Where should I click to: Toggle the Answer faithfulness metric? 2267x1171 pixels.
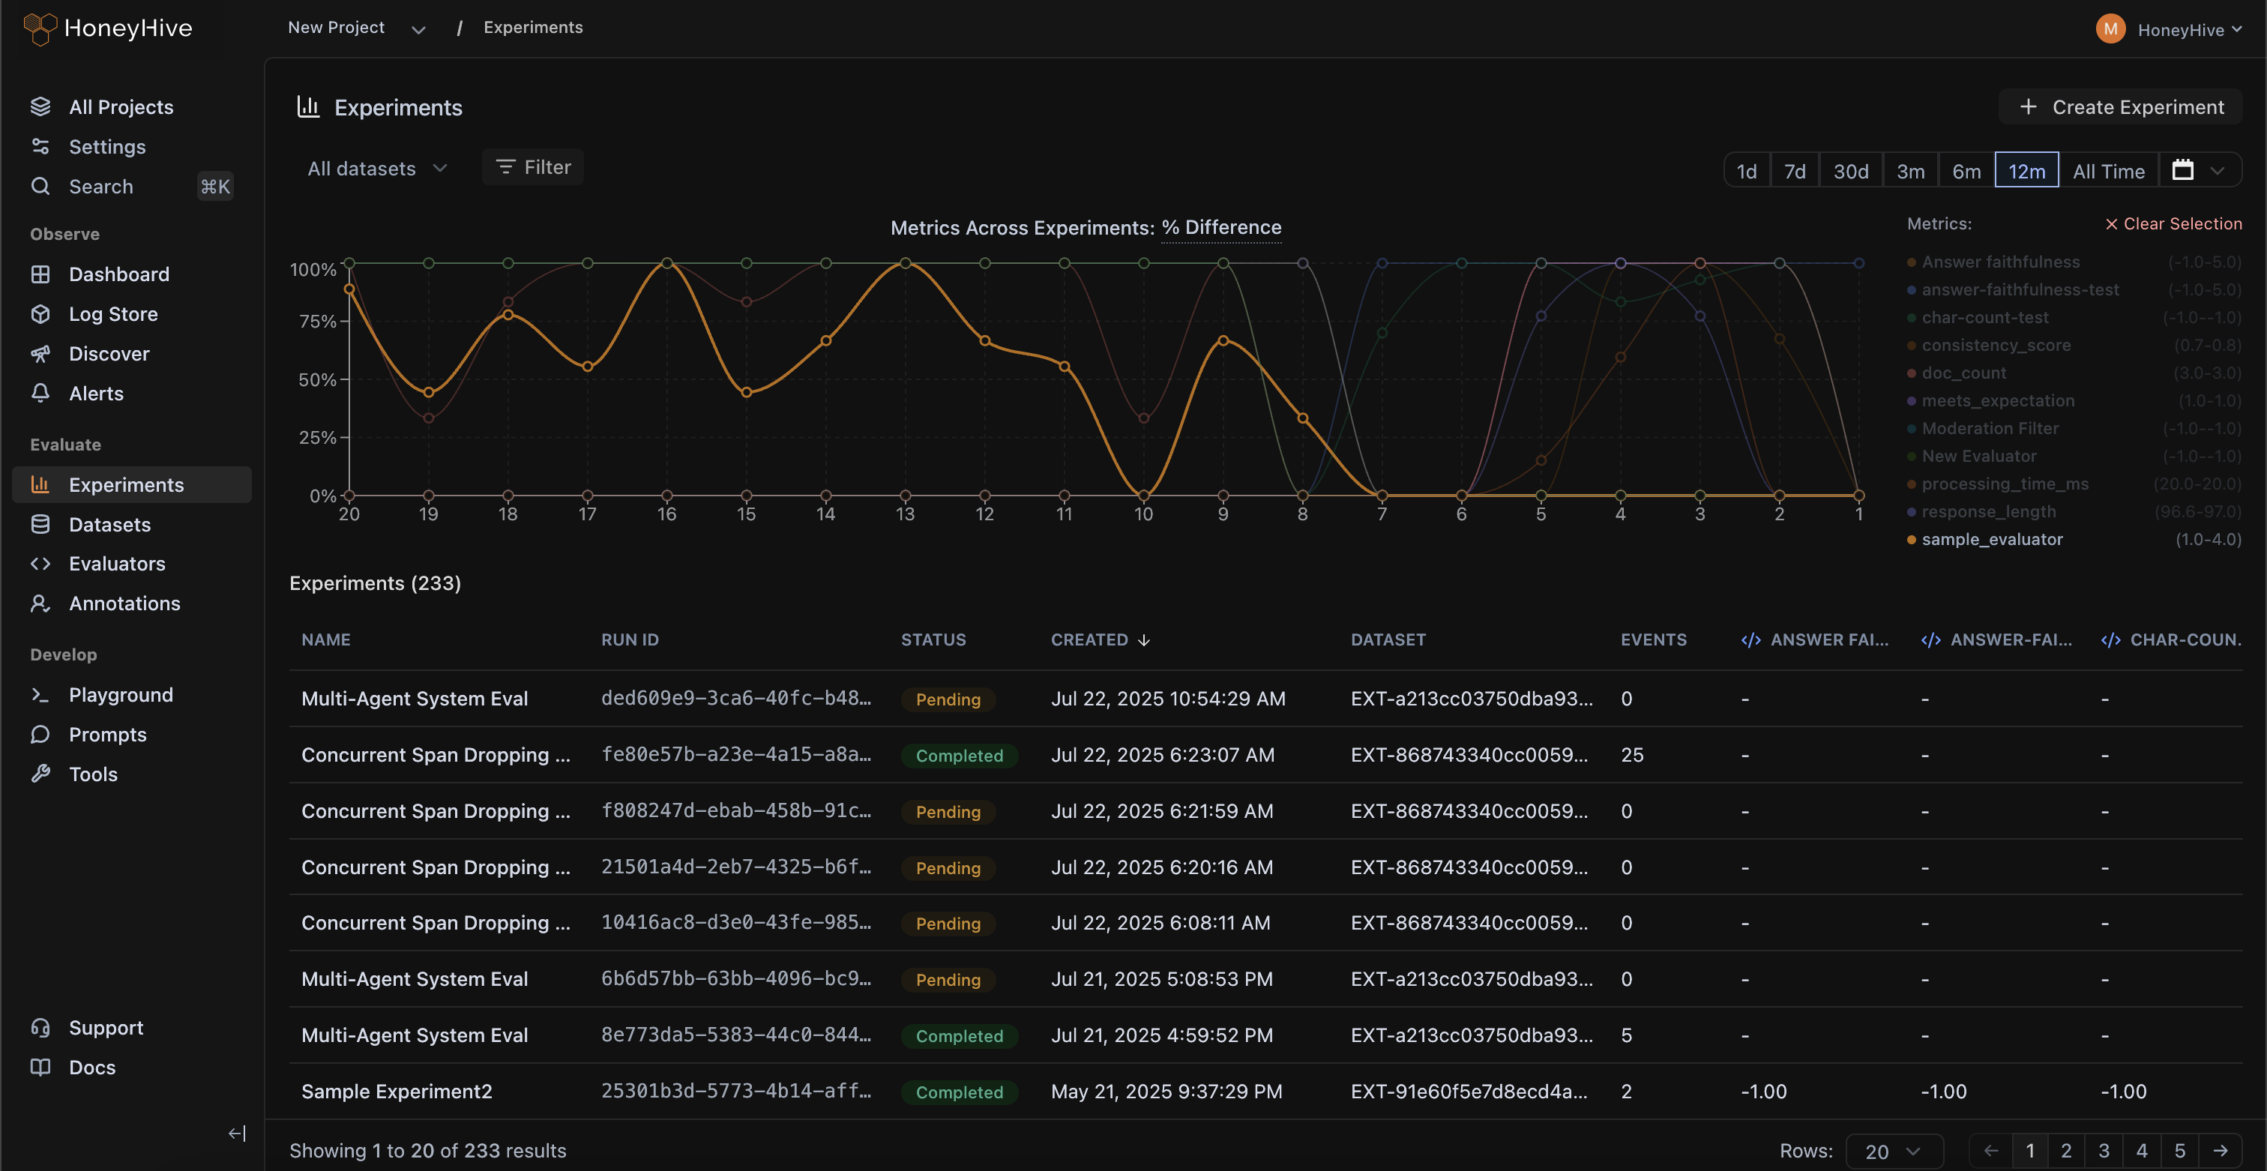tap(2000, 262)
